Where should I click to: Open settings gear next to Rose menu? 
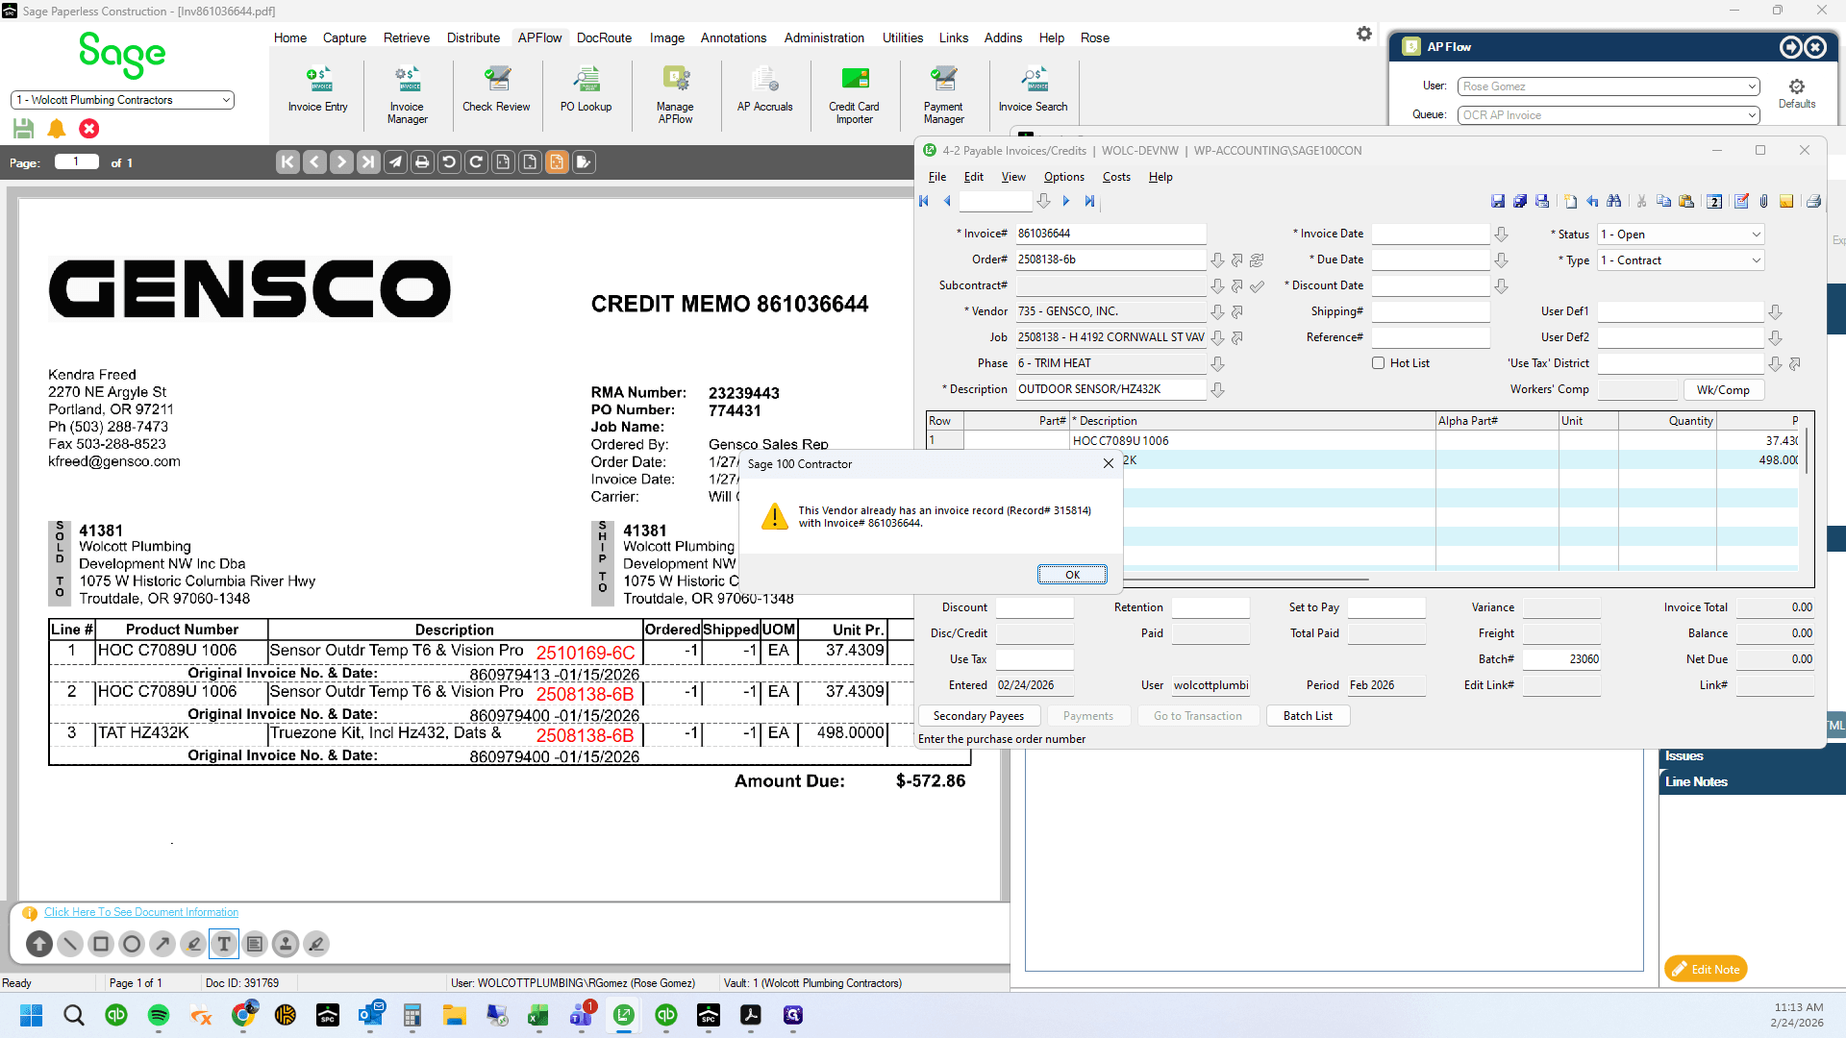click(1364, 34)
